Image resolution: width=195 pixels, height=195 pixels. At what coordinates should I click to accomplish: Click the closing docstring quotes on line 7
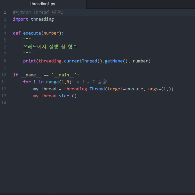click(27, 53)
